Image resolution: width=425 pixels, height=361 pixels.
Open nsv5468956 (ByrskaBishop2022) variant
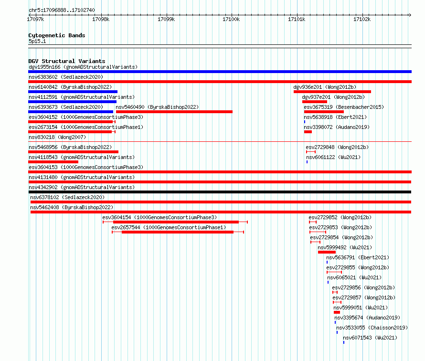[x=70, y=147]
